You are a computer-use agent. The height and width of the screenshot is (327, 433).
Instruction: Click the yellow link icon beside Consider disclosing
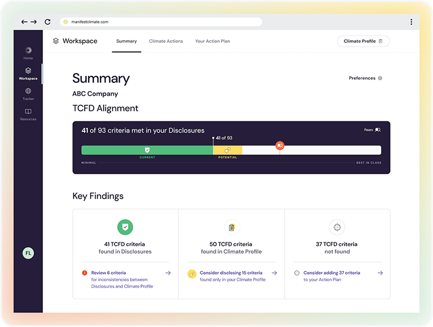coord(192,274)
